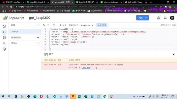Switch to the Kospi200 Google Sheets tab
Viewport: 177px width, 99px height.
tap(38, 2)
